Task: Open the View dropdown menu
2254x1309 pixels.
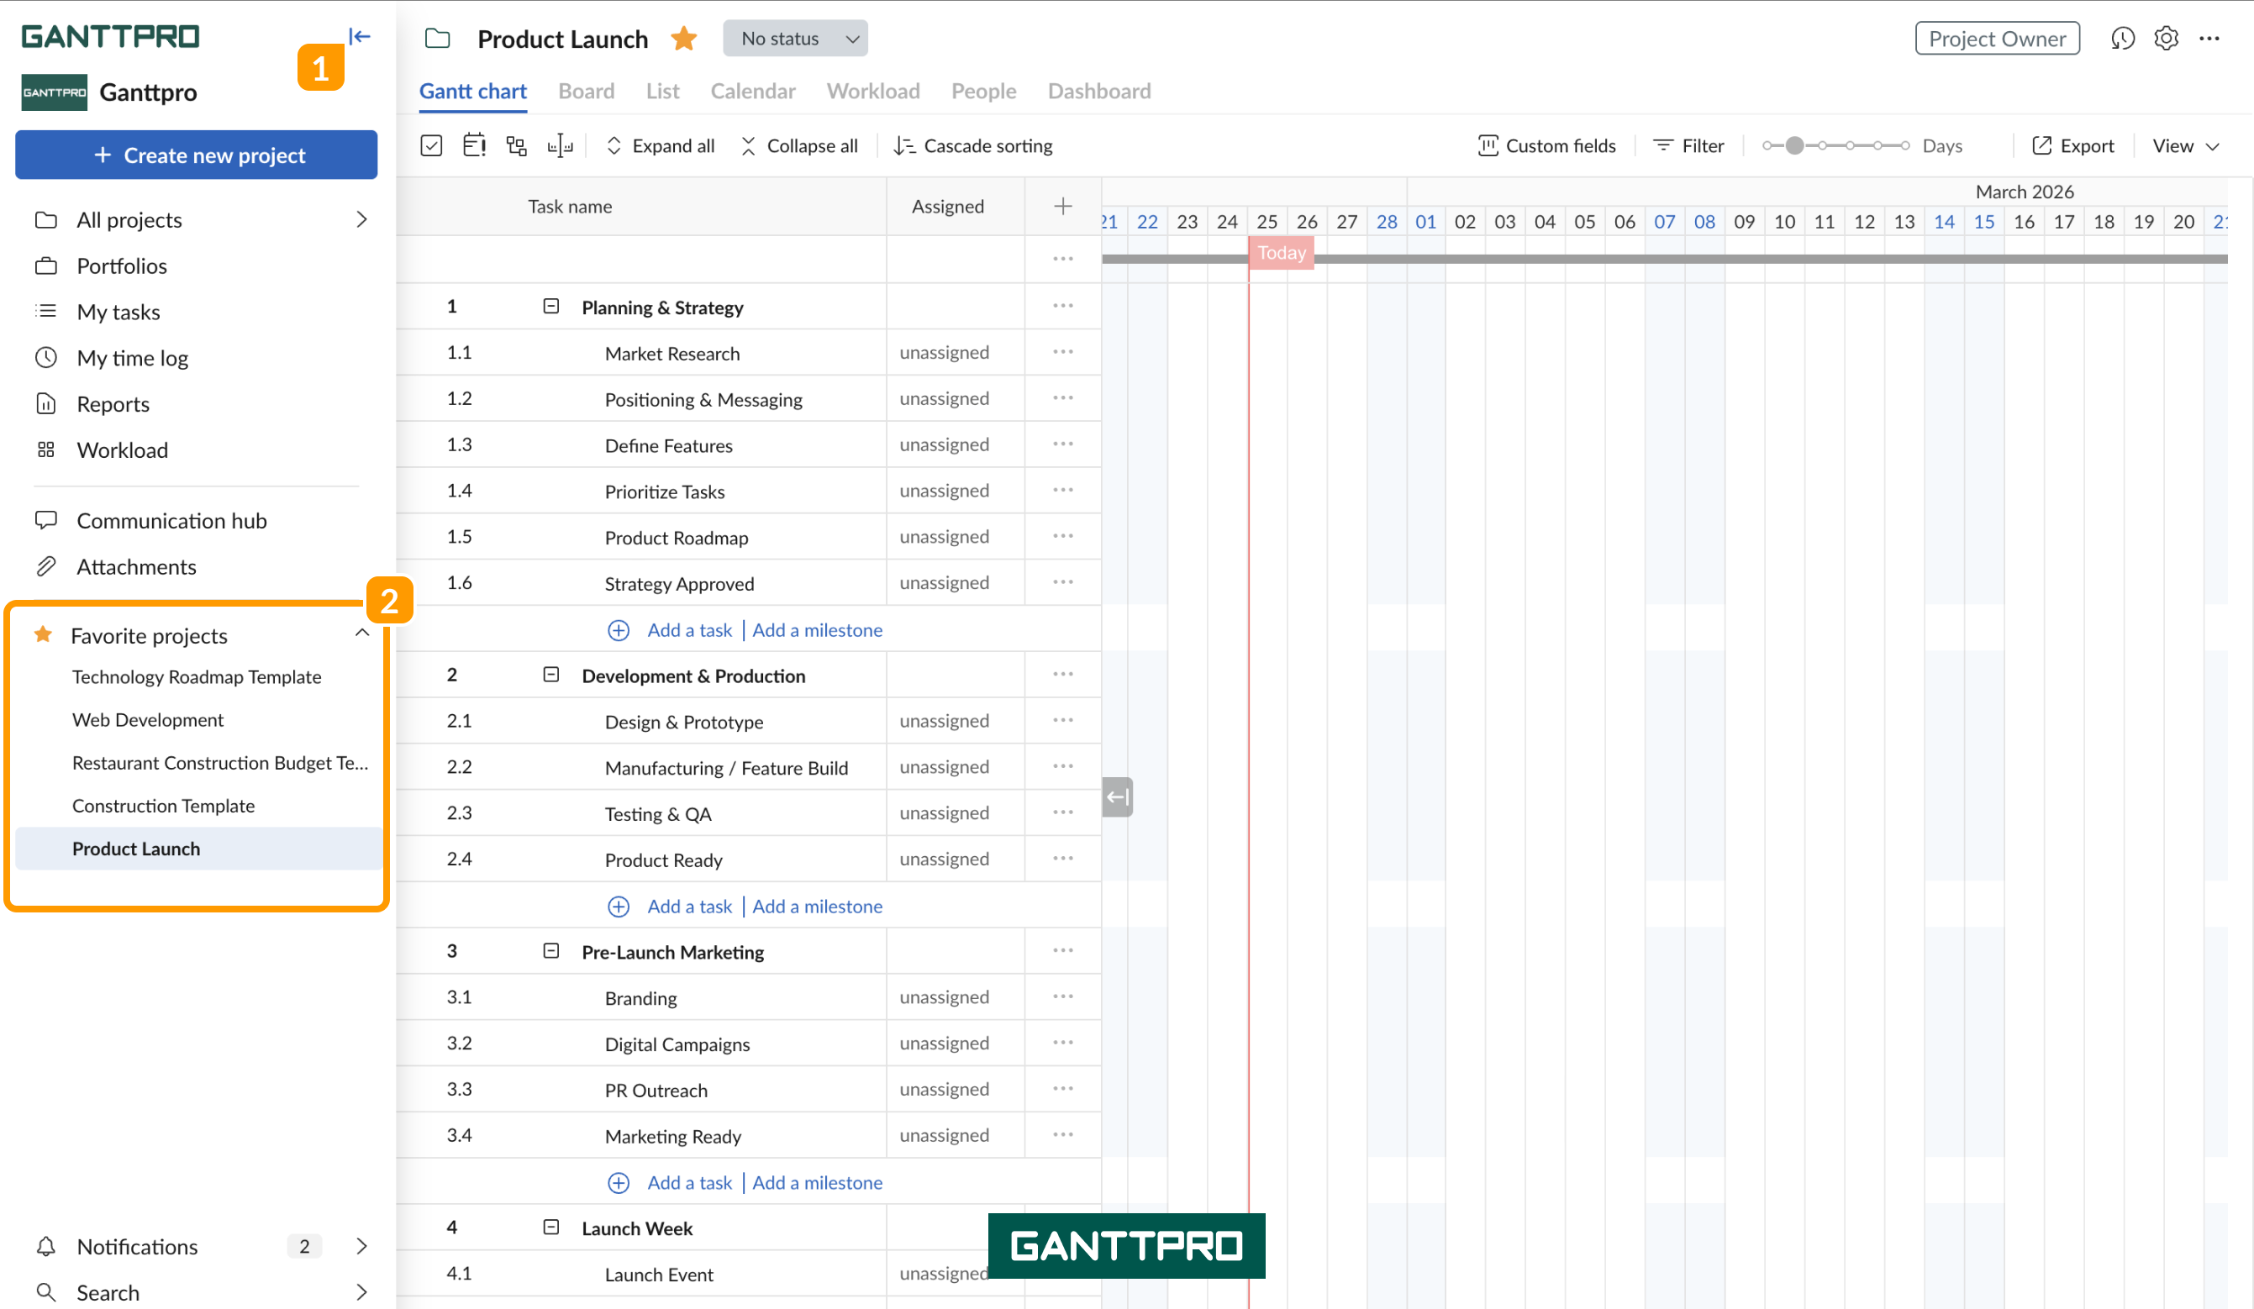Action: click(2184, 145)
